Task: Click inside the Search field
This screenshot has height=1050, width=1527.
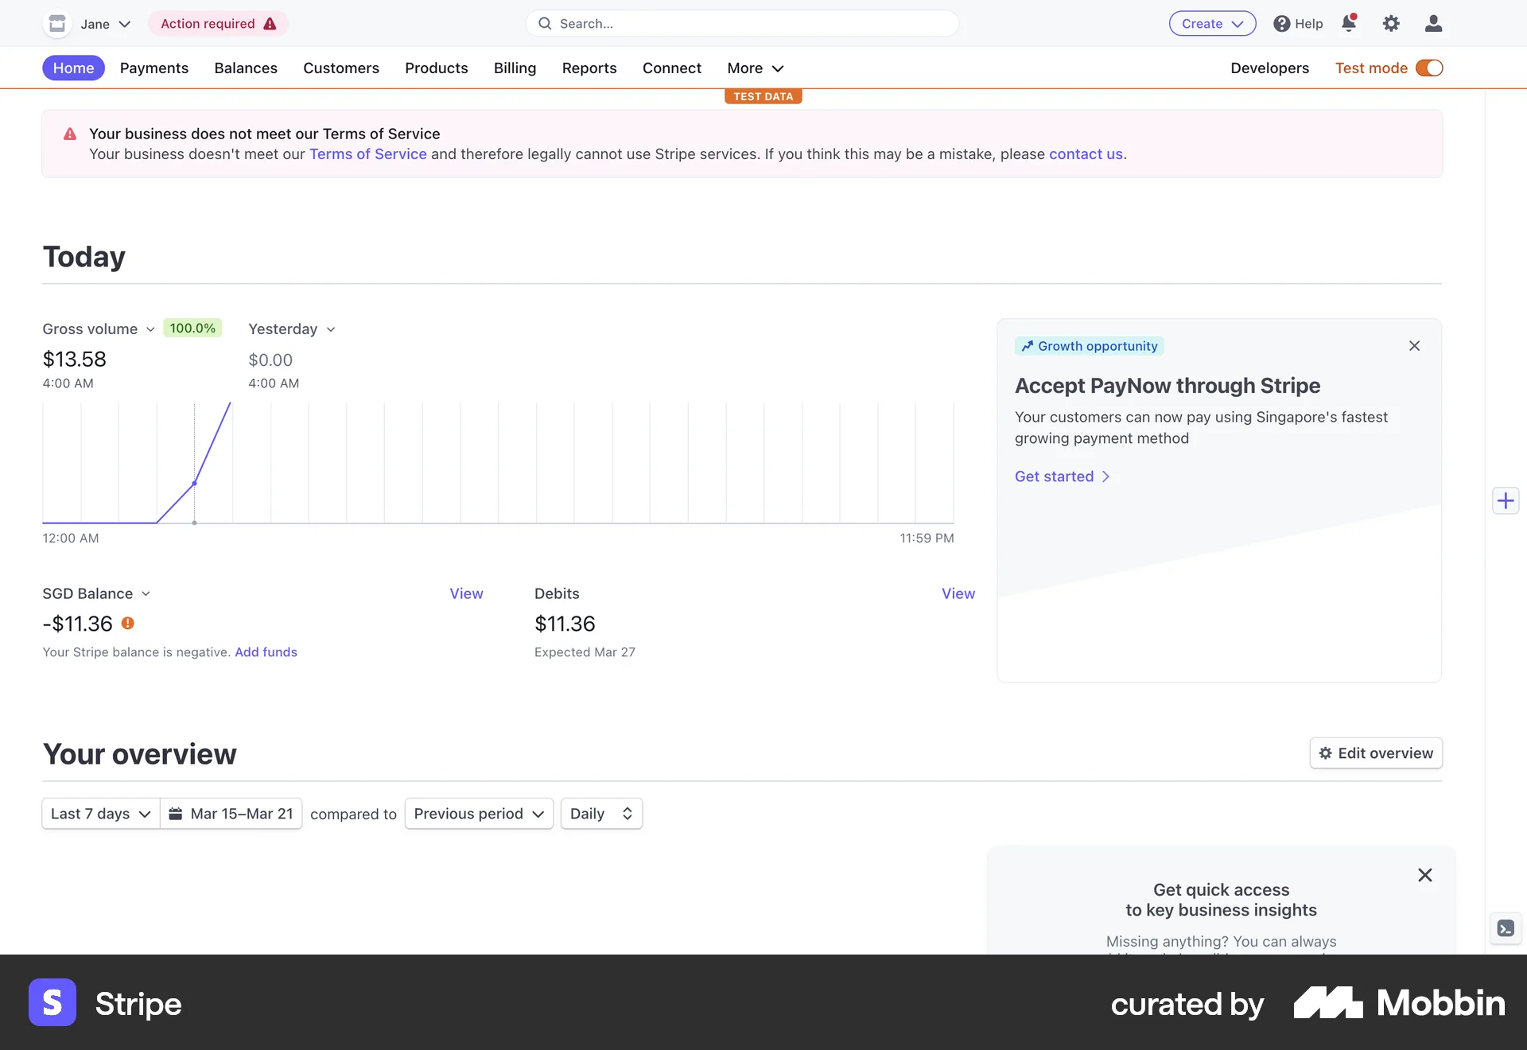Action: [x=740, y=23]
